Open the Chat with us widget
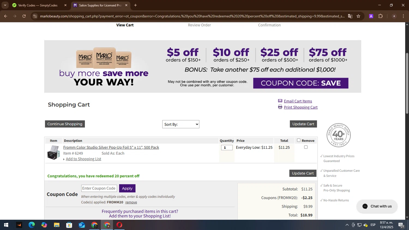 [x=377, y=206]
